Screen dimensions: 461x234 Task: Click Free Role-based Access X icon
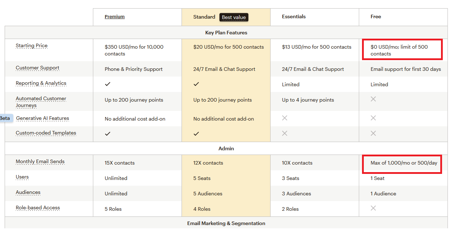pyautogui.click(x=373, y=208)
